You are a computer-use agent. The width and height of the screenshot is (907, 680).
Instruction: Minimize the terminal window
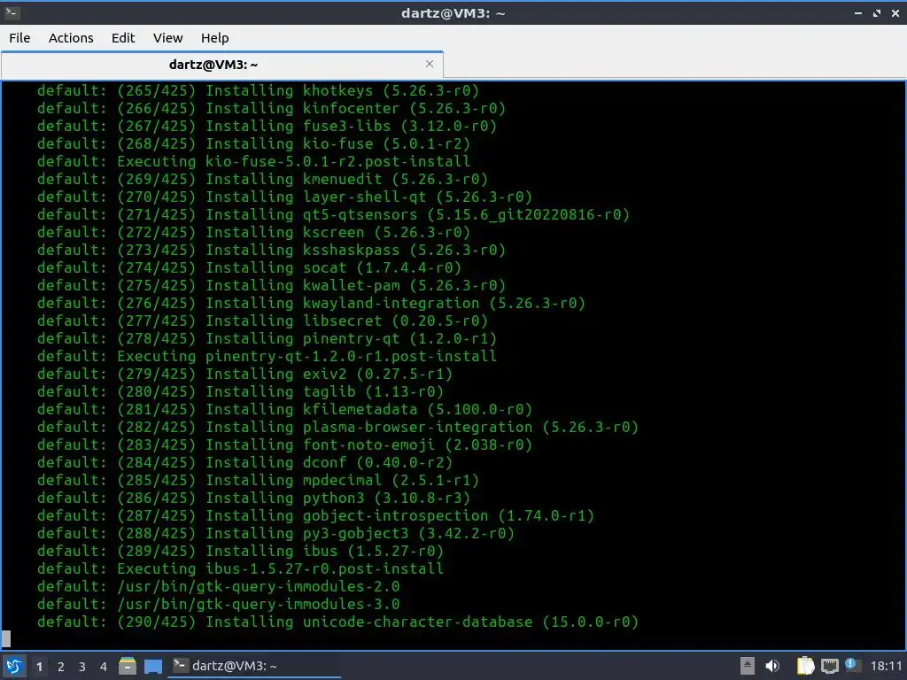[857, 12]
